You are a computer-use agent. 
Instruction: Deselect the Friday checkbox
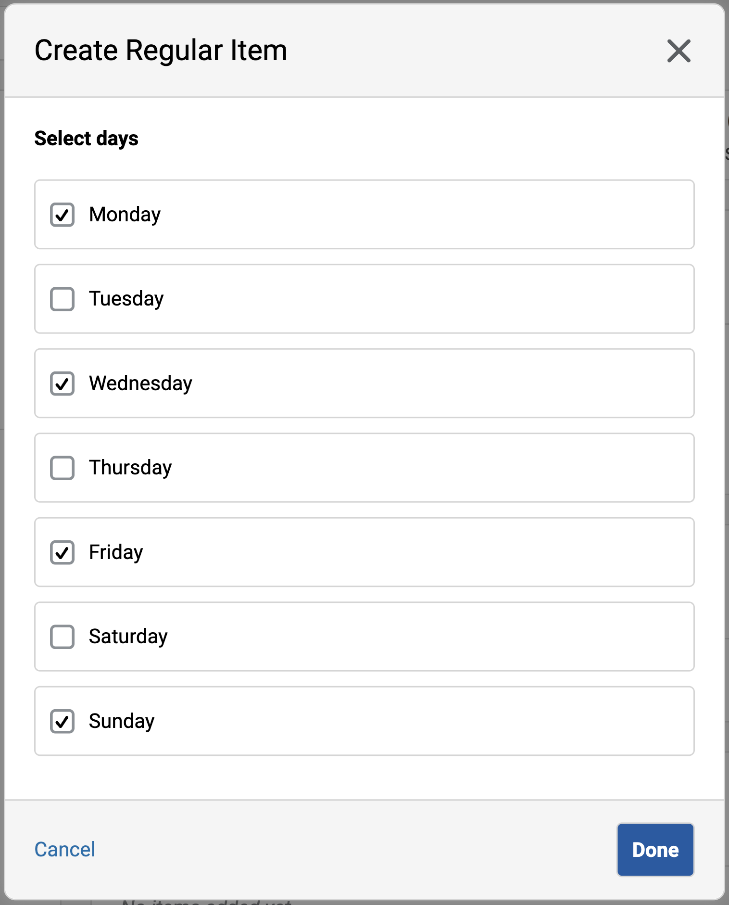pos(63,552)
